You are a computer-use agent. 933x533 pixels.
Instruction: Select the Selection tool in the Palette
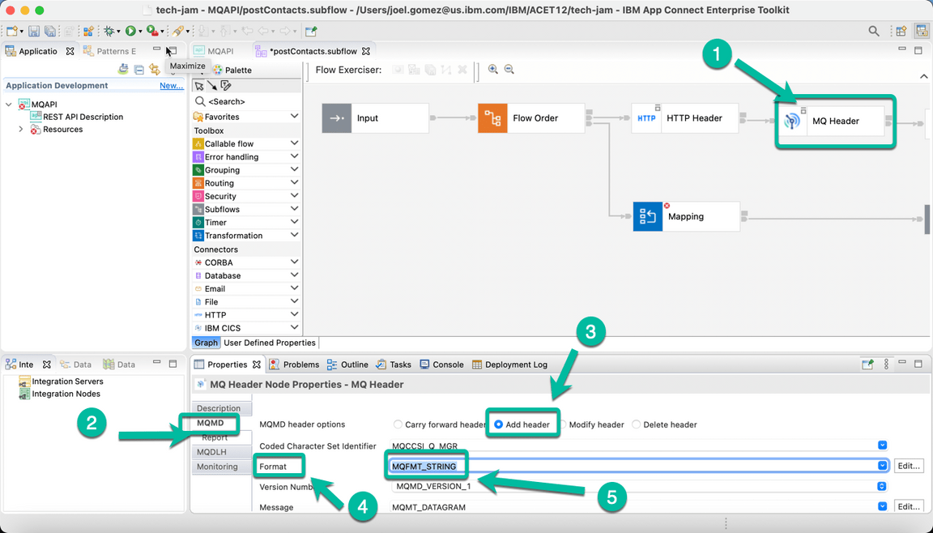click(x=198, y=85)
